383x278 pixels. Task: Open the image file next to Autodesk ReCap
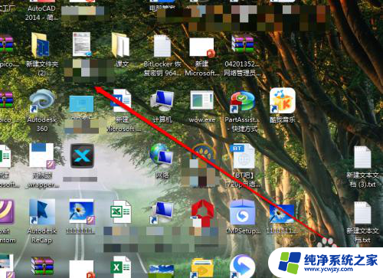coord(82,212)
